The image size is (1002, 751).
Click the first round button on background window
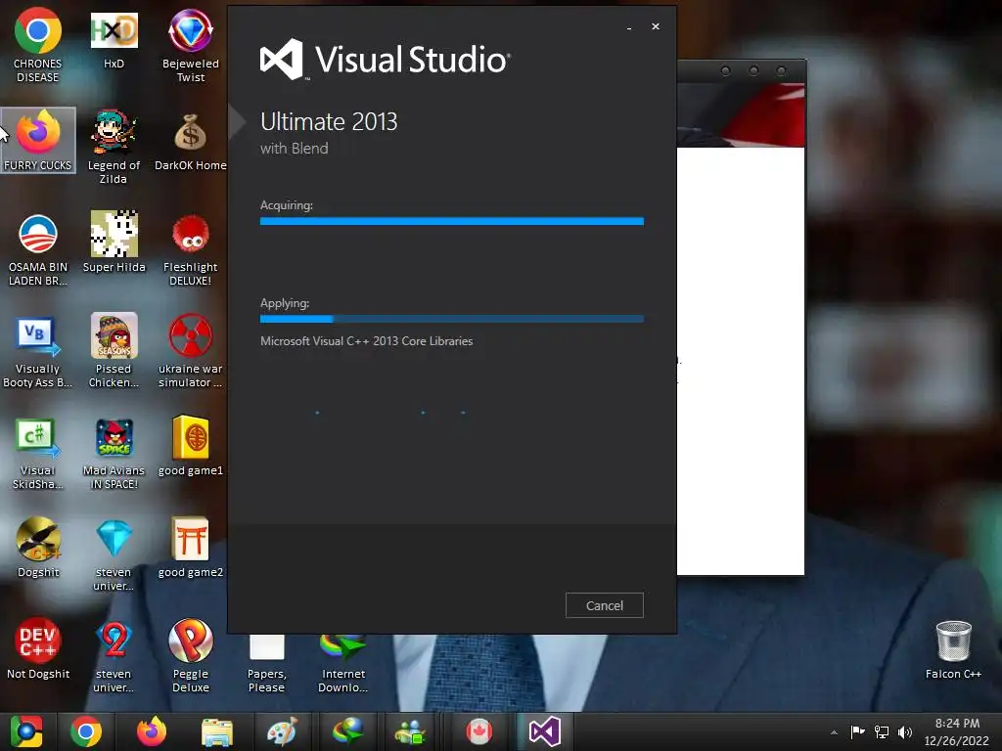[725, 70]
